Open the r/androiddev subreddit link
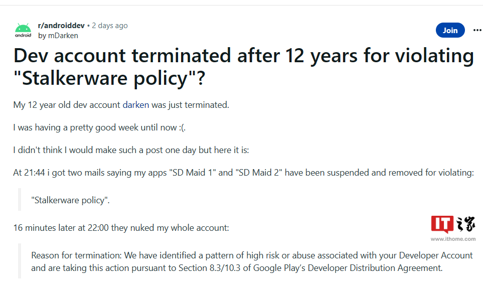Image resolution: width=483 pixels, height=285 pixels. click(61, 26)
